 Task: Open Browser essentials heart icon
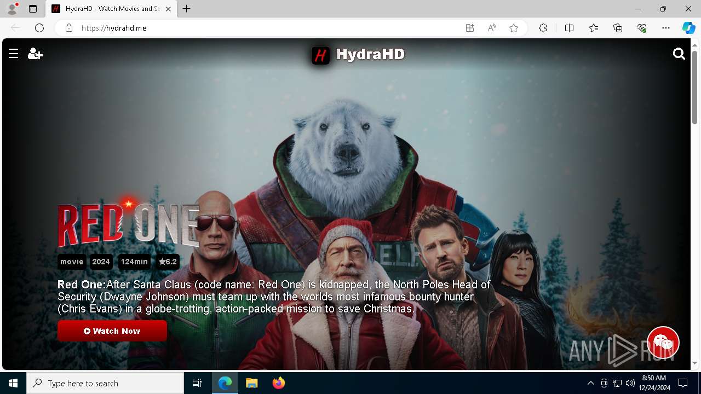(642, 28)
